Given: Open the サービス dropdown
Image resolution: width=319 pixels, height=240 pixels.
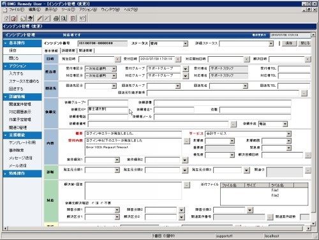Looking at the screenshot, I should [x=288, y=134].
